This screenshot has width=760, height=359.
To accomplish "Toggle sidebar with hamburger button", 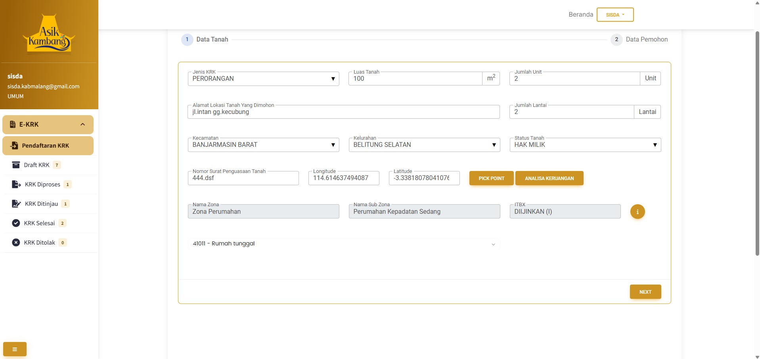I will click(x=15, y=349).
